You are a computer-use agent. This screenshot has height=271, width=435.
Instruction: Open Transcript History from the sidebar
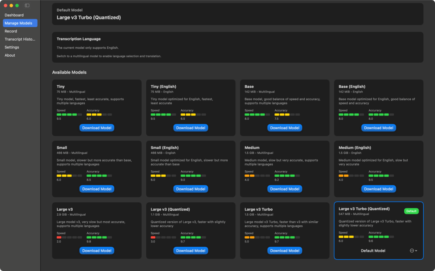coord(20,39)
